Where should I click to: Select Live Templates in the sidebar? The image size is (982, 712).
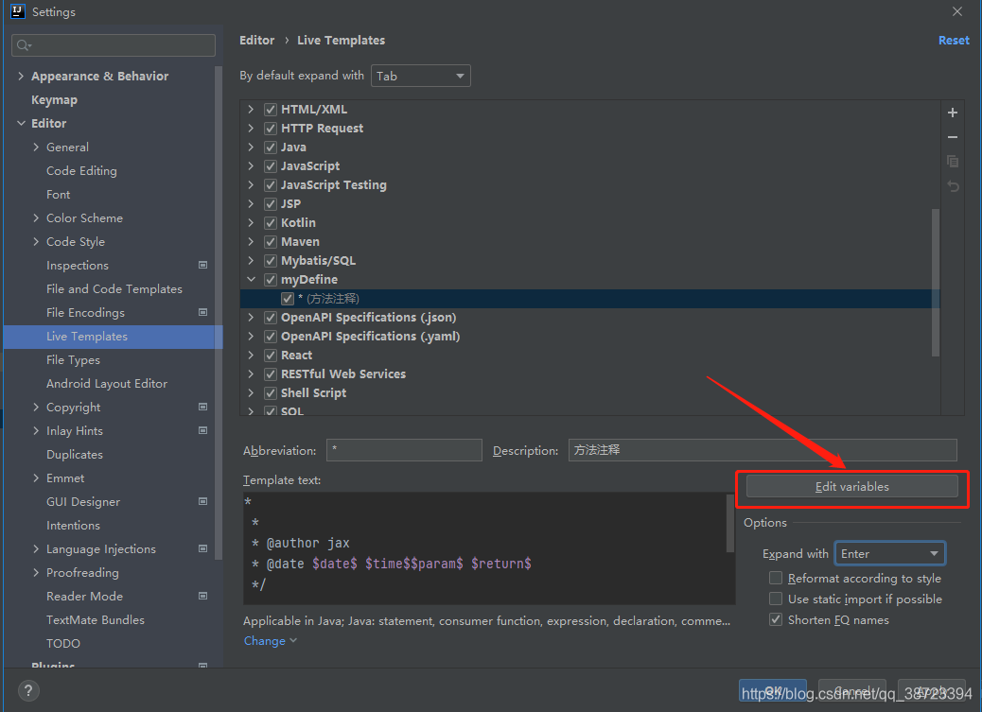coord(113,337)
